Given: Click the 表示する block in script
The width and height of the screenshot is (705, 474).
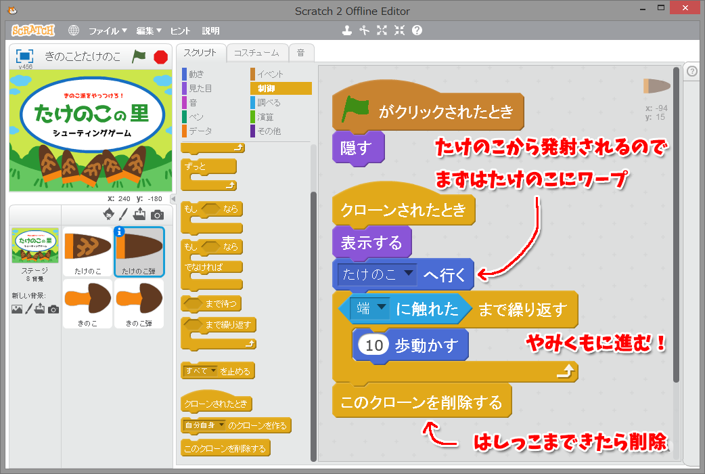Looking at the screenshot, I should tap(372, 242).
